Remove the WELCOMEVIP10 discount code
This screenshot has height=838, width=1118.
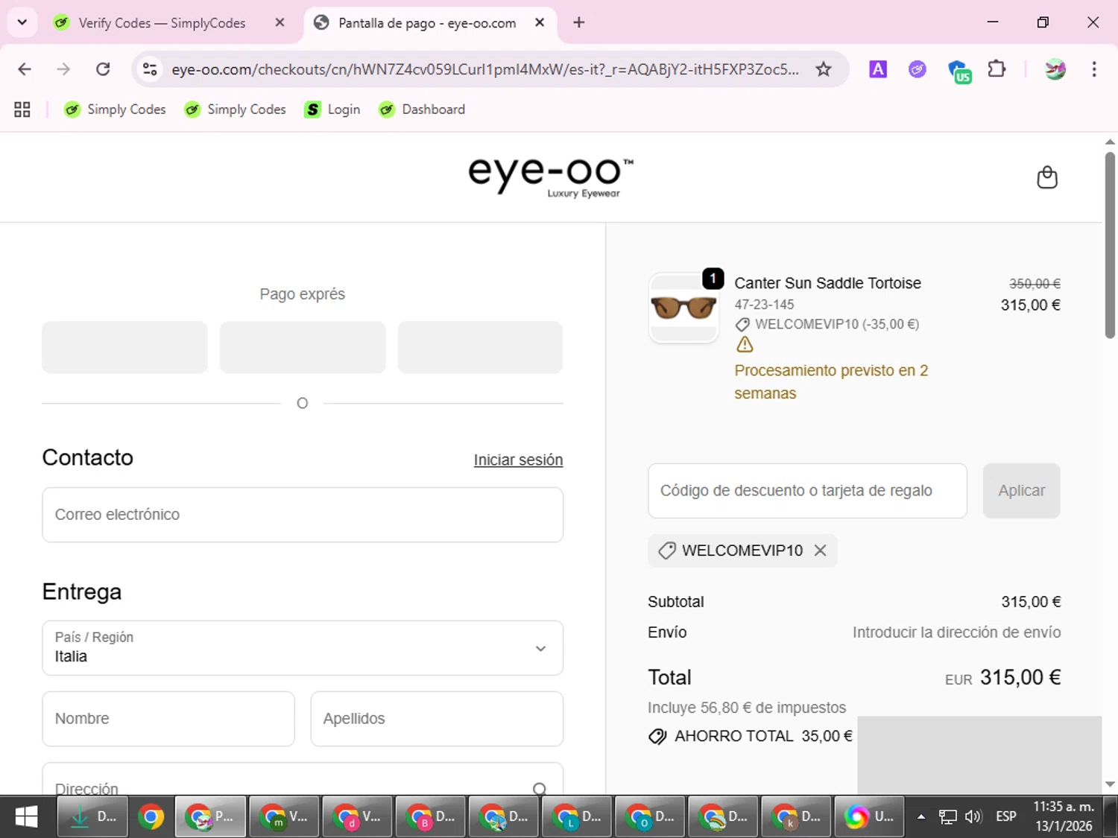pos(820,550)
